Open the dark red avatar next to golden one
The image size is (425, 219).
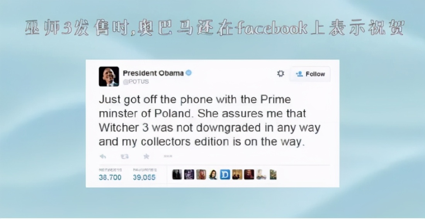tap(249, 175)
